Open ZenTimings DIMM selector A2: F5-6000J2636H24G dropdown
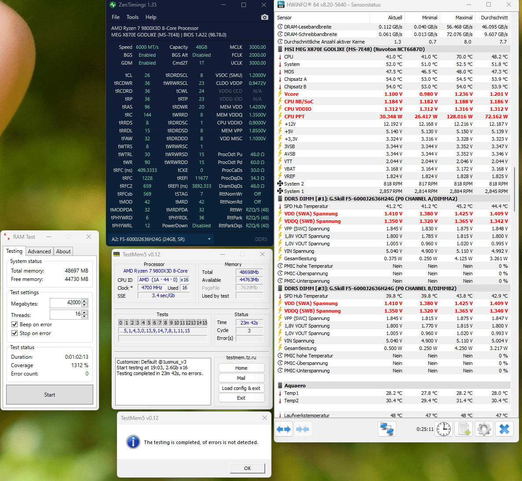Screen dimensions: 522x481 pos(161,239)
